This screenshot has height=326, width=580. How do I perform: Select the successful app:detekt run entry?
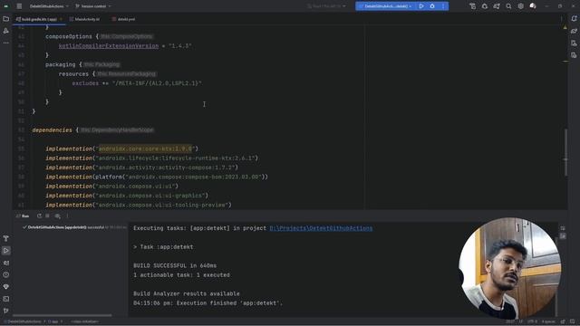(x=74, y=227)
